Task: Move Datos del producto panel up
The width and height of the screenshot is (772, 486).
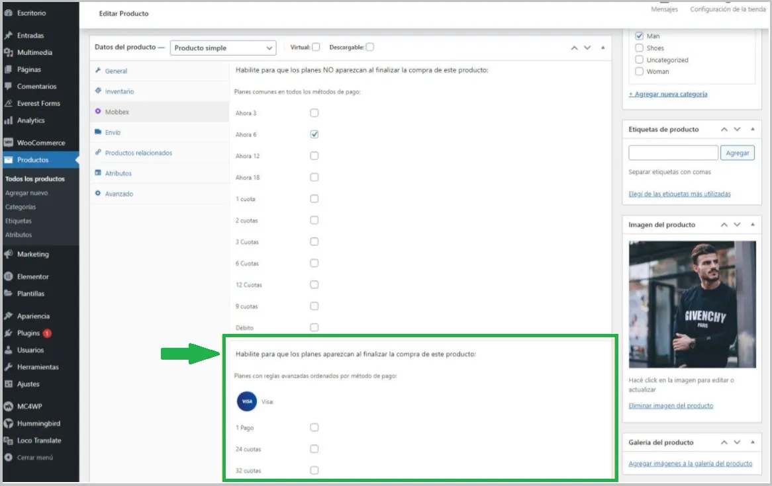Action: coord(574,48)
